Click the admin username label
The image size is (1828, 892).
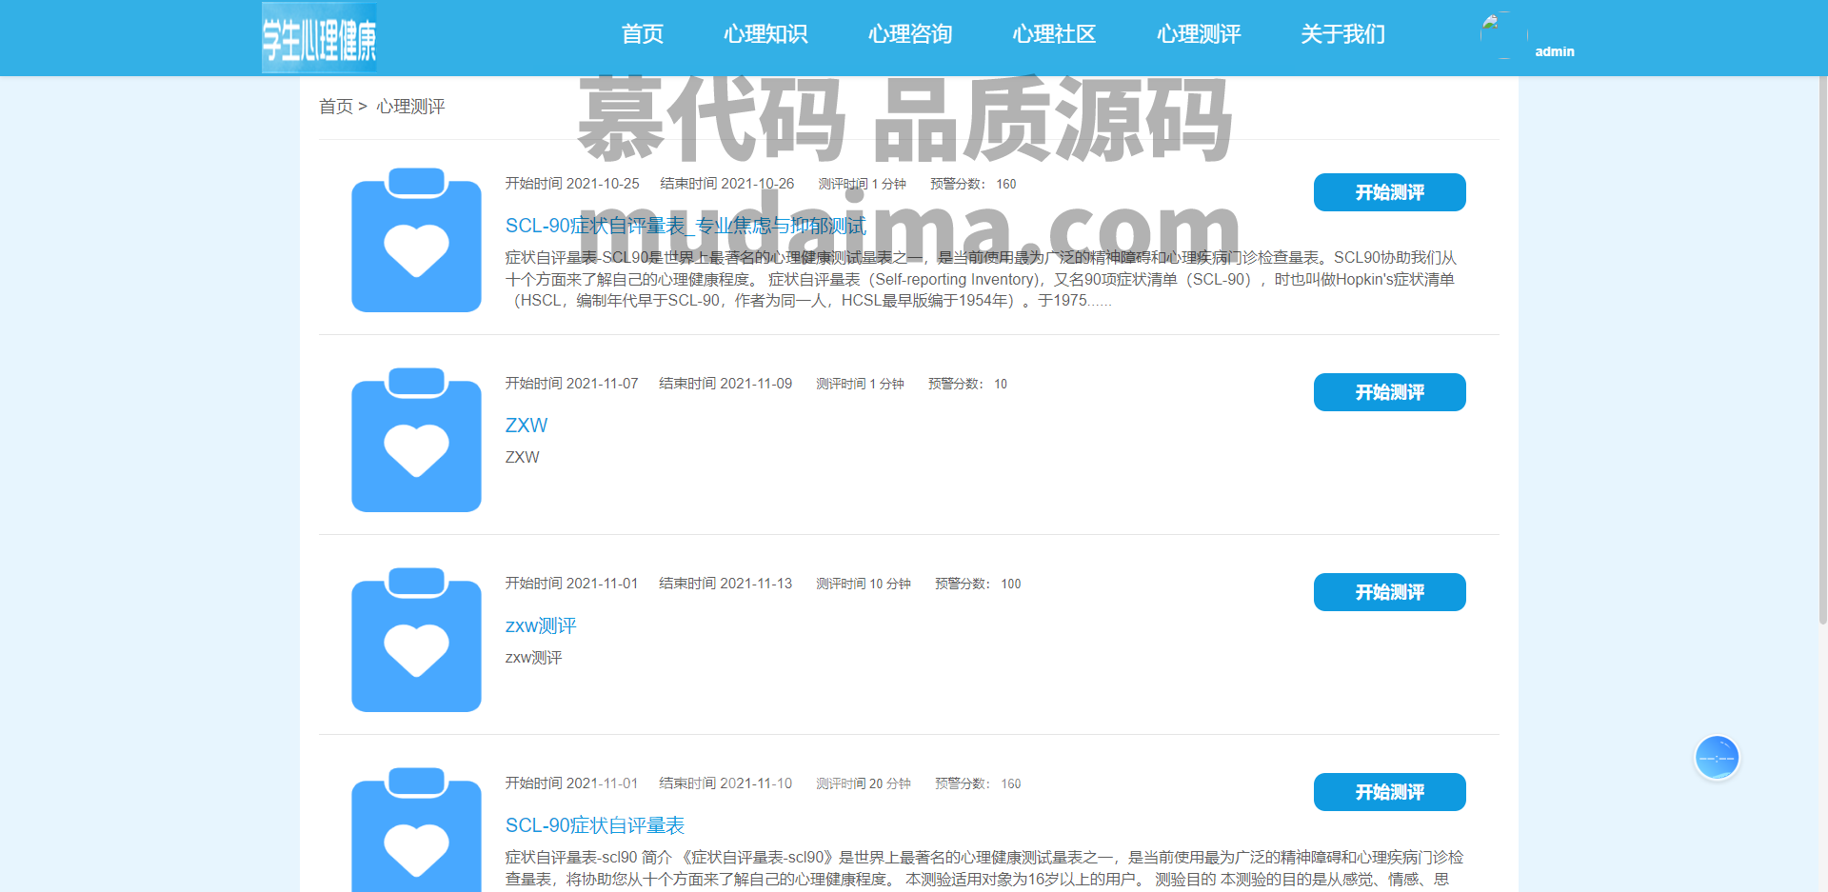pyautogui.click(x=1555, y=51)
